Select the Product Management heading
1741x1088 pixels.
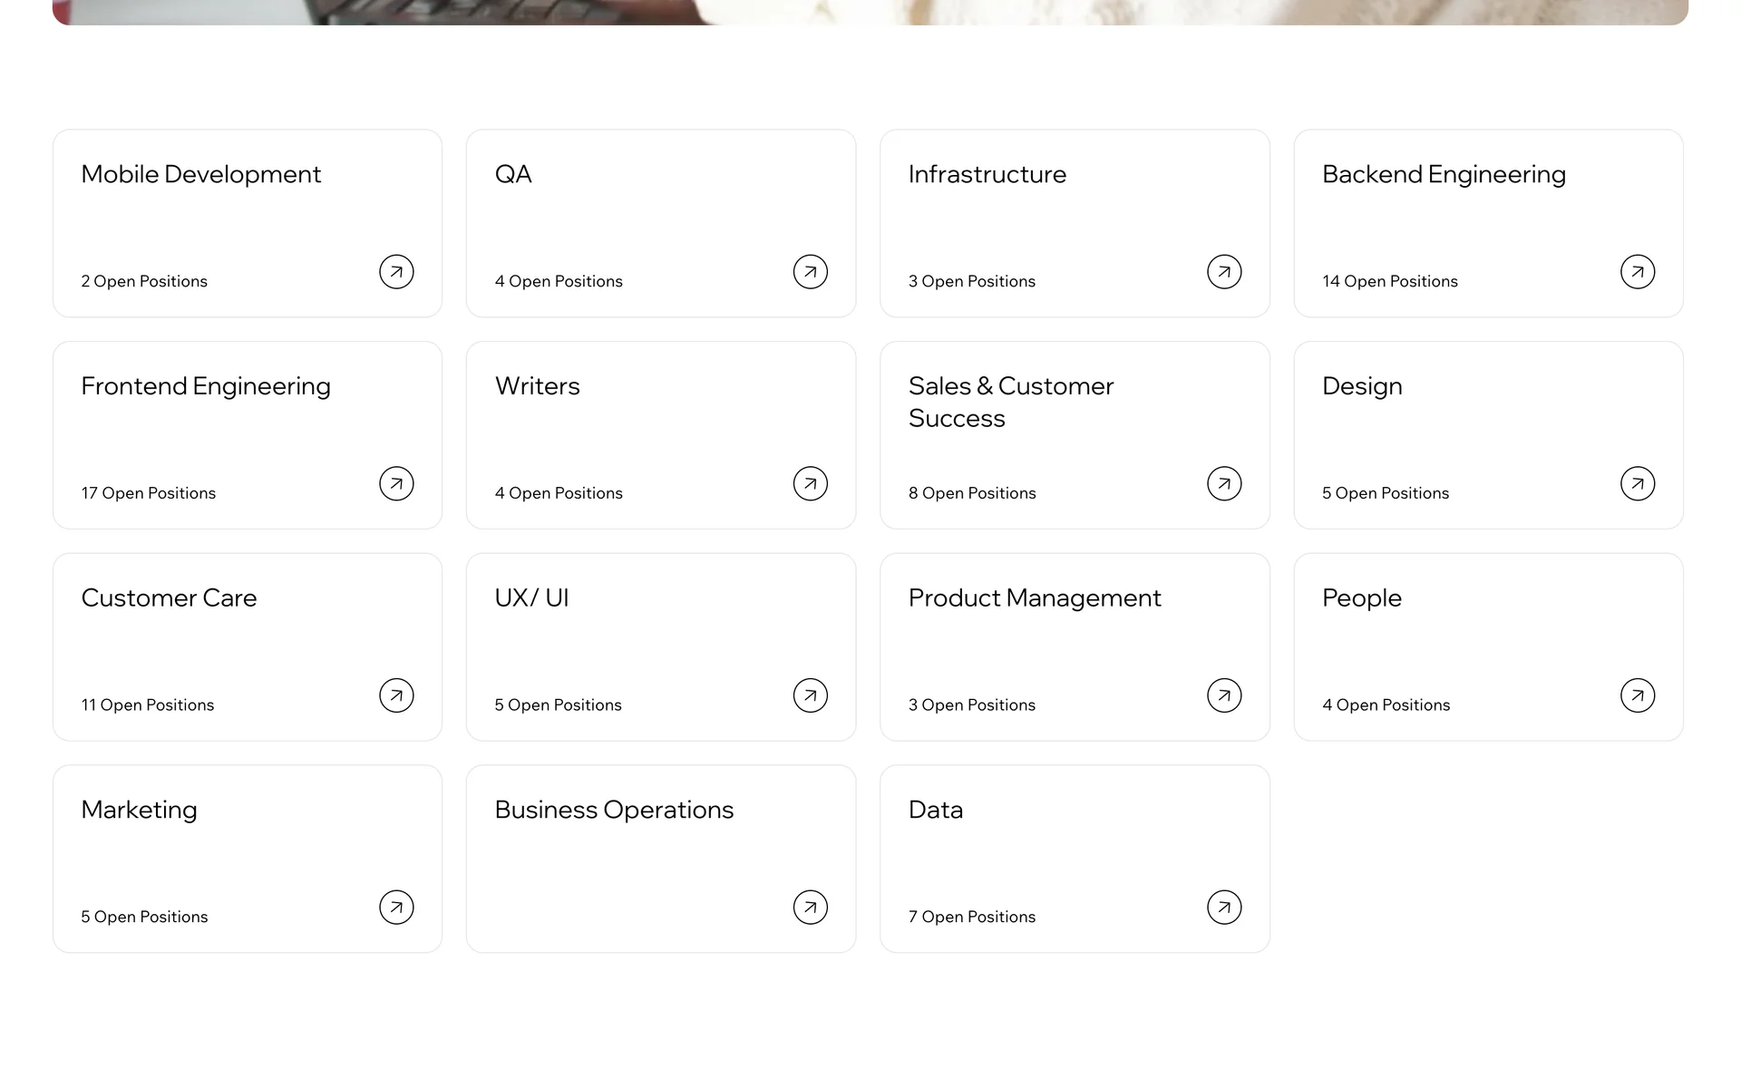pos(1035,598)
